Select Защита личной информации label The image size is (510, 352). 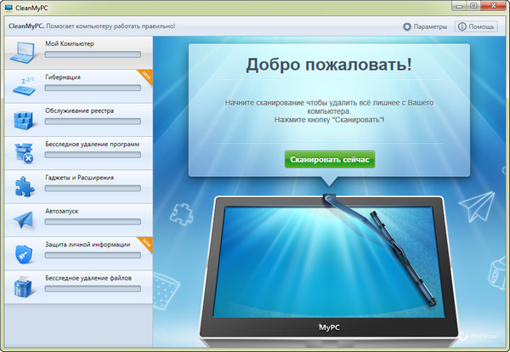[x=88, y=244]
